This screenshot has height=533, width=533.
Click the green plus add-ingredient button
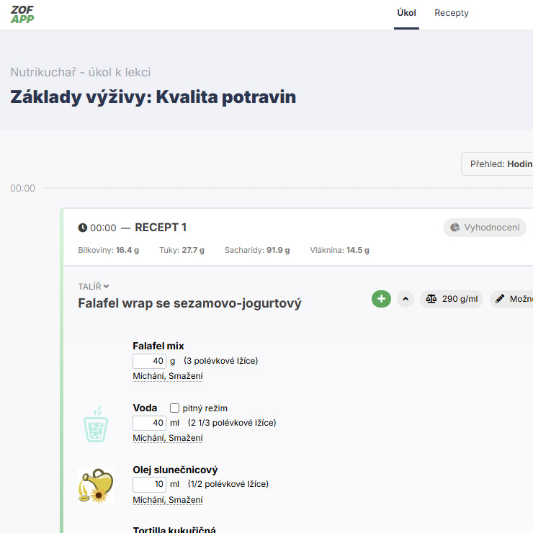381,299
